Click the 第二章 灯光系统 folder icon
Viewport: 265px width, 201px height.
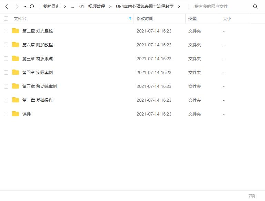pos(16,31)
